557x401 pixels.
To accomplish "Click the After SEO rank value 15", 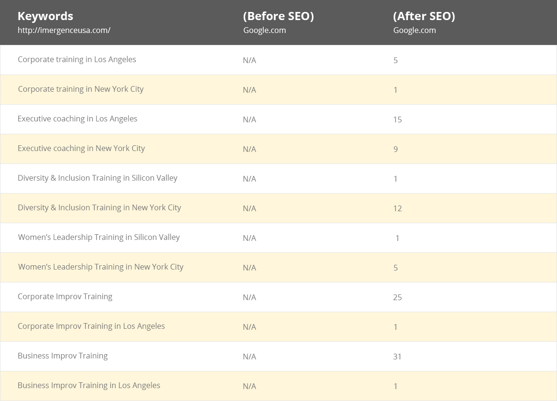I will click(397, 119).
